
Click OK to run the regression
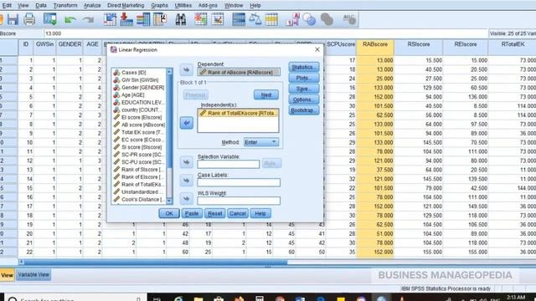(x=169, y=213)
